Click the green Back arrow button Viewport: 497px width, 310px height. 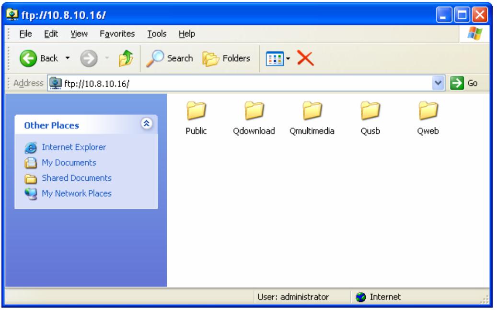click(x=28, y=58)
